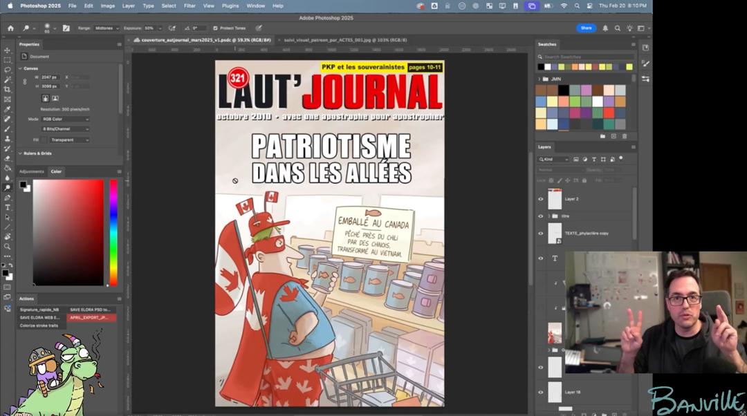Click the Home icon in options bar
747x416 pixels.
(10, 28)
